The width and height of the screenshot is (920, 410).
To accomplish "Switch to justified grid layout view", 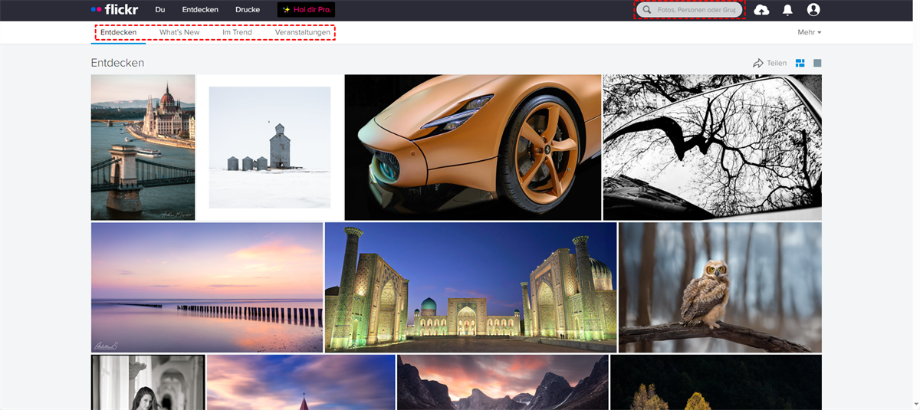I will pos(800,63).
